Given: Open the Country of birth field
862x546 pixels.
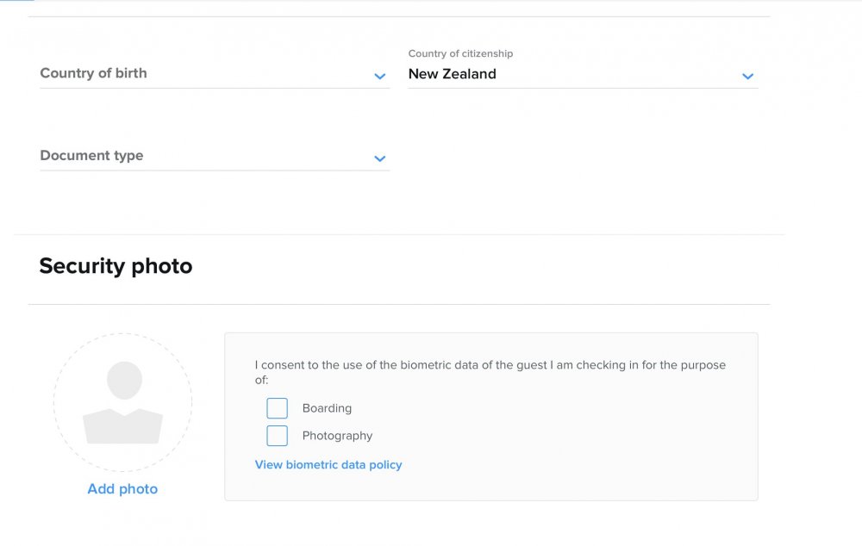Looking at the screenshot, I should (x=215, y=73).
